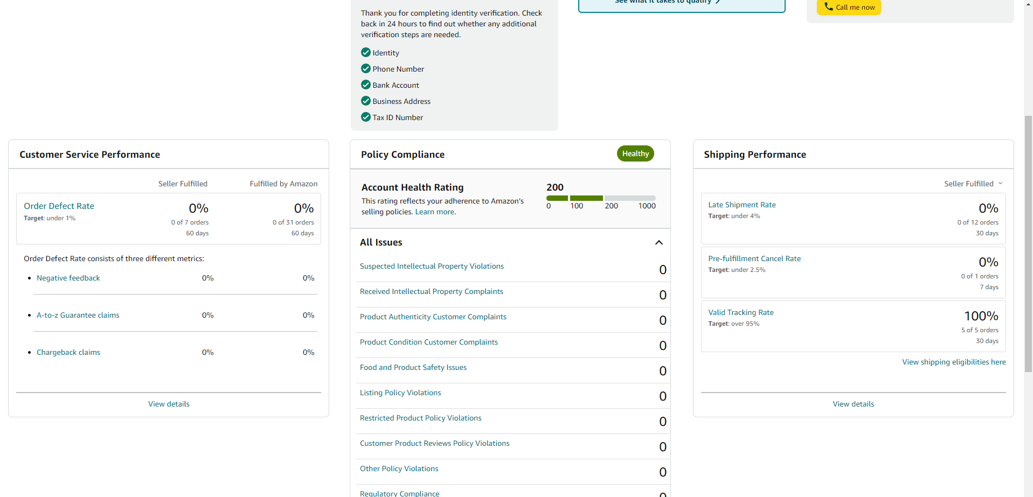Open A-to-z Guarantee claims link
This screenshot has width=1033, height=497.
78,315
